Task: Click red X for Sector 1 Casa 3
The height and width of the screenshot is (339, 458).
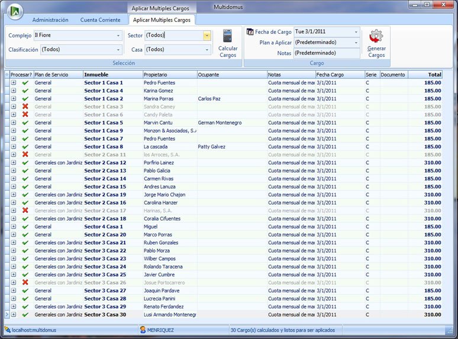Action: point(25,107)
